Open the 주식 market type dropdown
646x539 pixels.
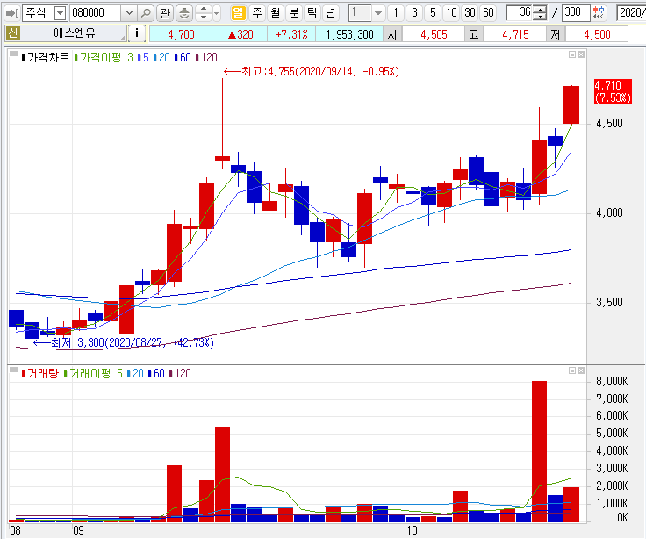pos(61,13)
